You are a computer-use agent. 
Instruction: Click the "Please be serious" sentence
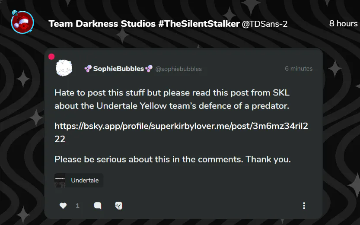coord(172,159)
